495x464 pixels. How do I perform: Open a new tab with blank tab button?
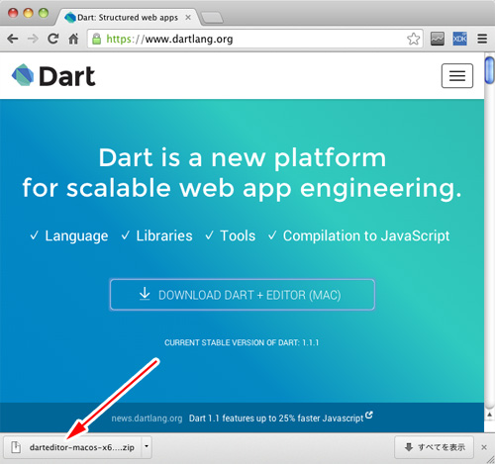tap(212, 18)
